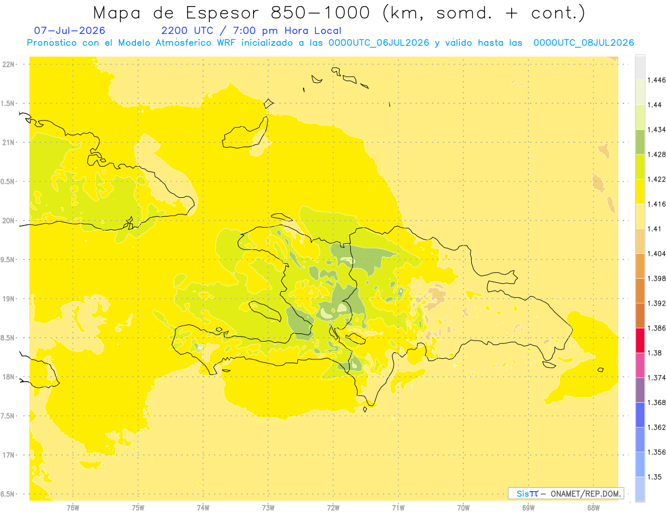Click the colorbar value '1.446'
666x515 pixels.
click(657, 80)
